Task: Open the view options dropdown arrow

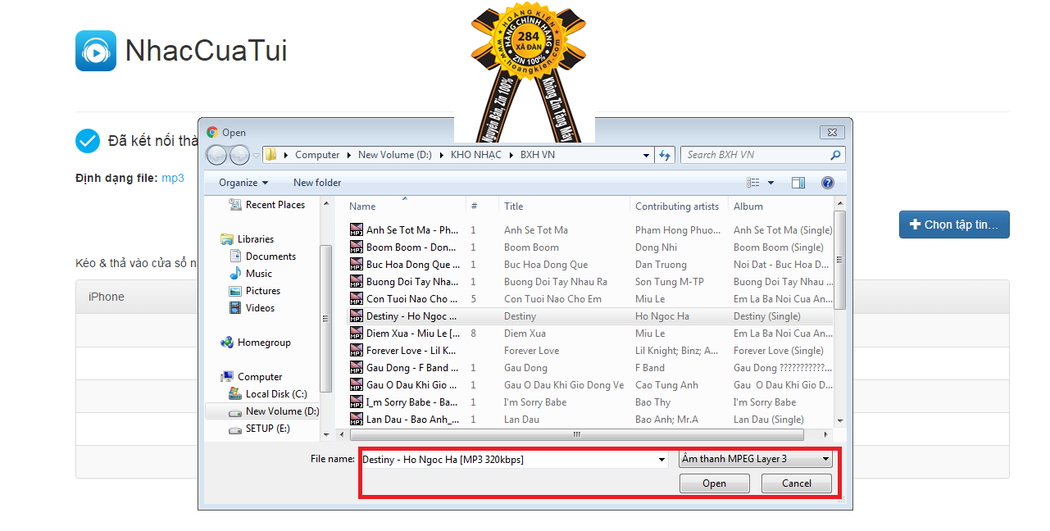Action: tap(771, 183)
